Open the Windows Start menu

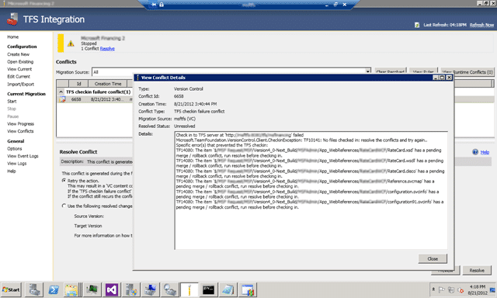(x=11, y=289)
